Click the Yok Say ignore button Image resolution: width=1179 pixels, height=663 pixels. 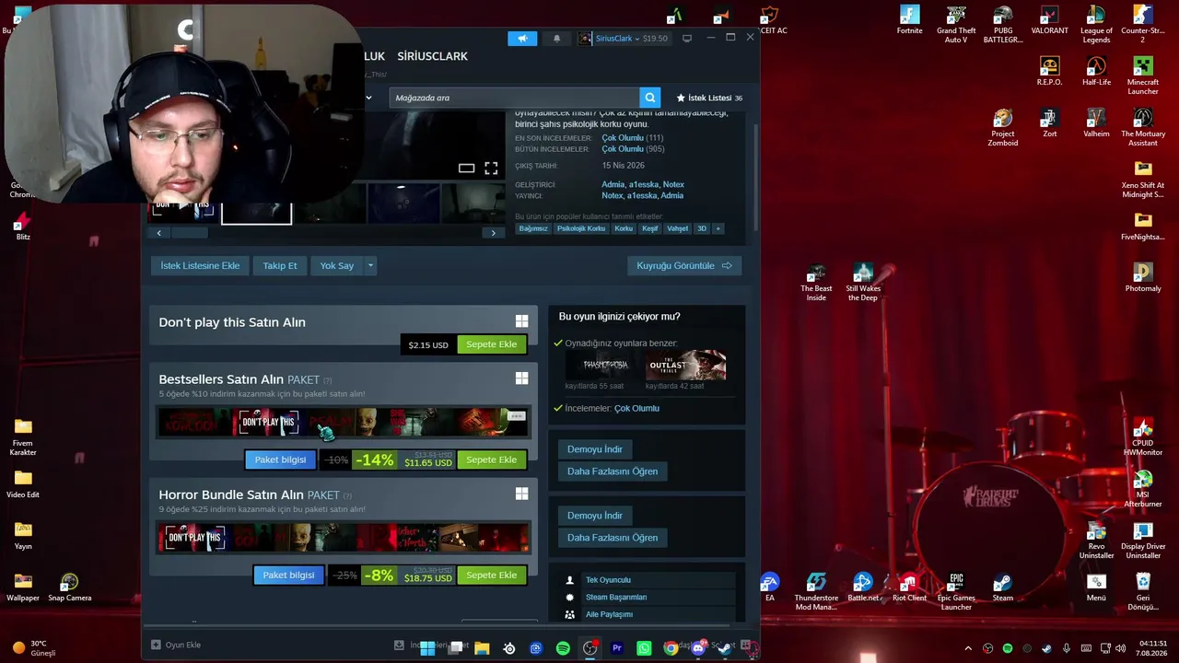337,265
